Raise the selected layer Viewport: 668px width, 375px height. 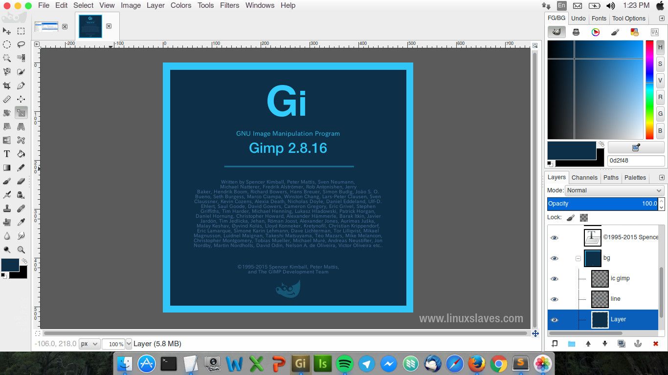tap(588, 344)
